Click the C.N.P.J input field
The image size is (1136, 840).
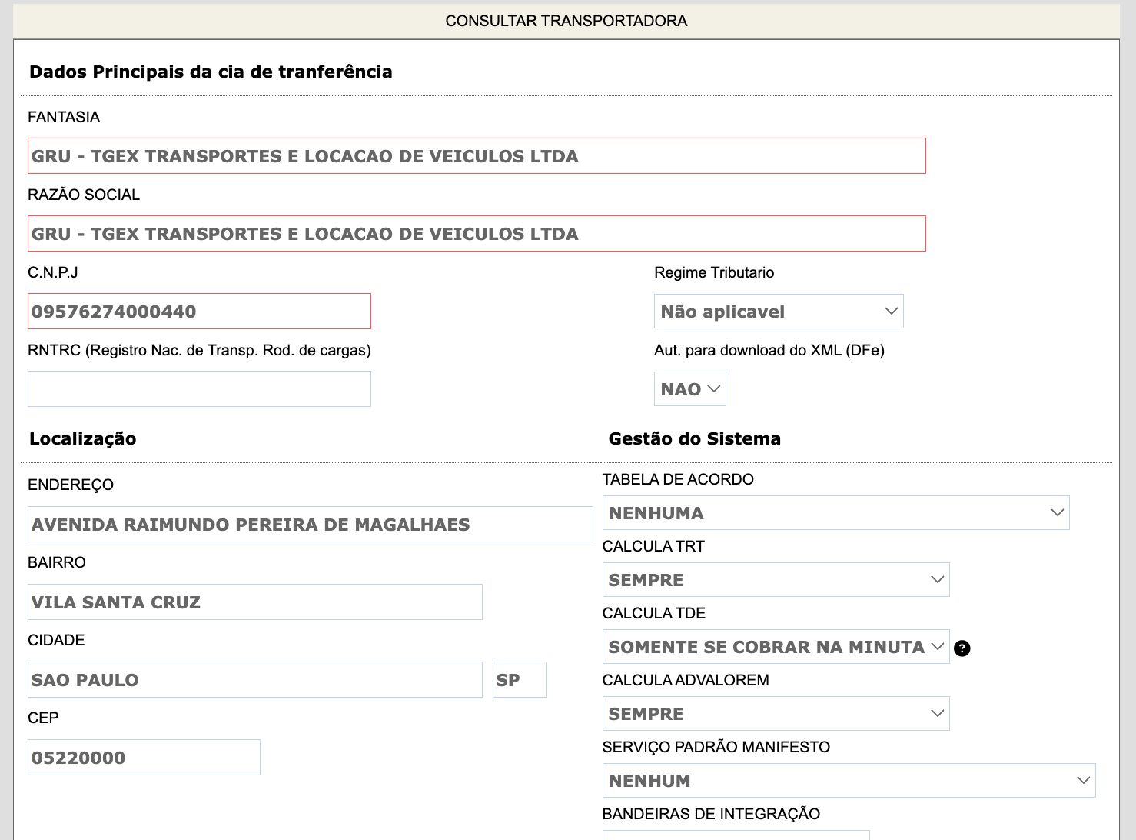pyautogui.click(x=199, y=312)
